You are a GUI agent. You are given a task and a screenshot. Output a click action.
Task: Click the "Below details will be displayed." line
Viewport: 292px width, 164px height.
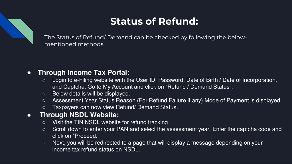click(91, 93)
